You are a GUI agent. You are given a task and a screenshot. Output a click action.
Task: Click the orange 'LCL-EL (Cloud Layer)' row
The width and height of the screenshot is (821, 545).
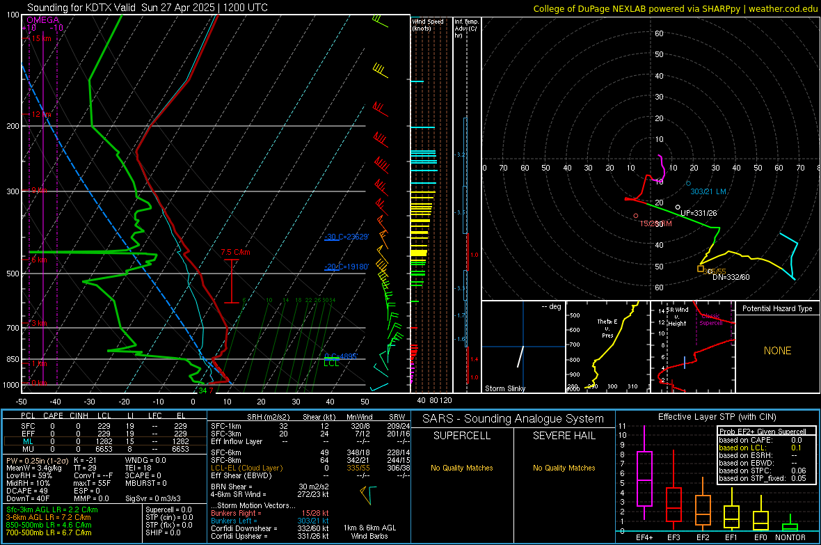click(309, 468)
